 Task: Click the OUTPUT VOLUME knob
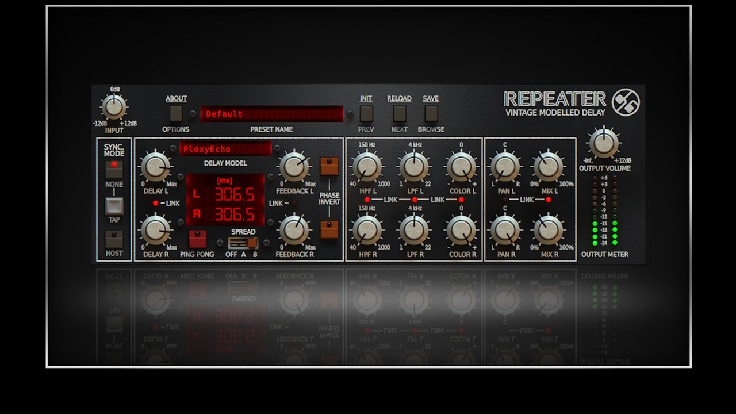pyautogui.click(x=604, y=143)
